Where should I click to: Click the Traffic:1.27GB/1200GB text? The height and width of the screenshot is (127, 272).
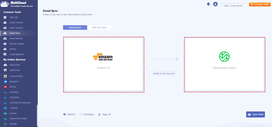pyautogui.click(x=233, y=6)
